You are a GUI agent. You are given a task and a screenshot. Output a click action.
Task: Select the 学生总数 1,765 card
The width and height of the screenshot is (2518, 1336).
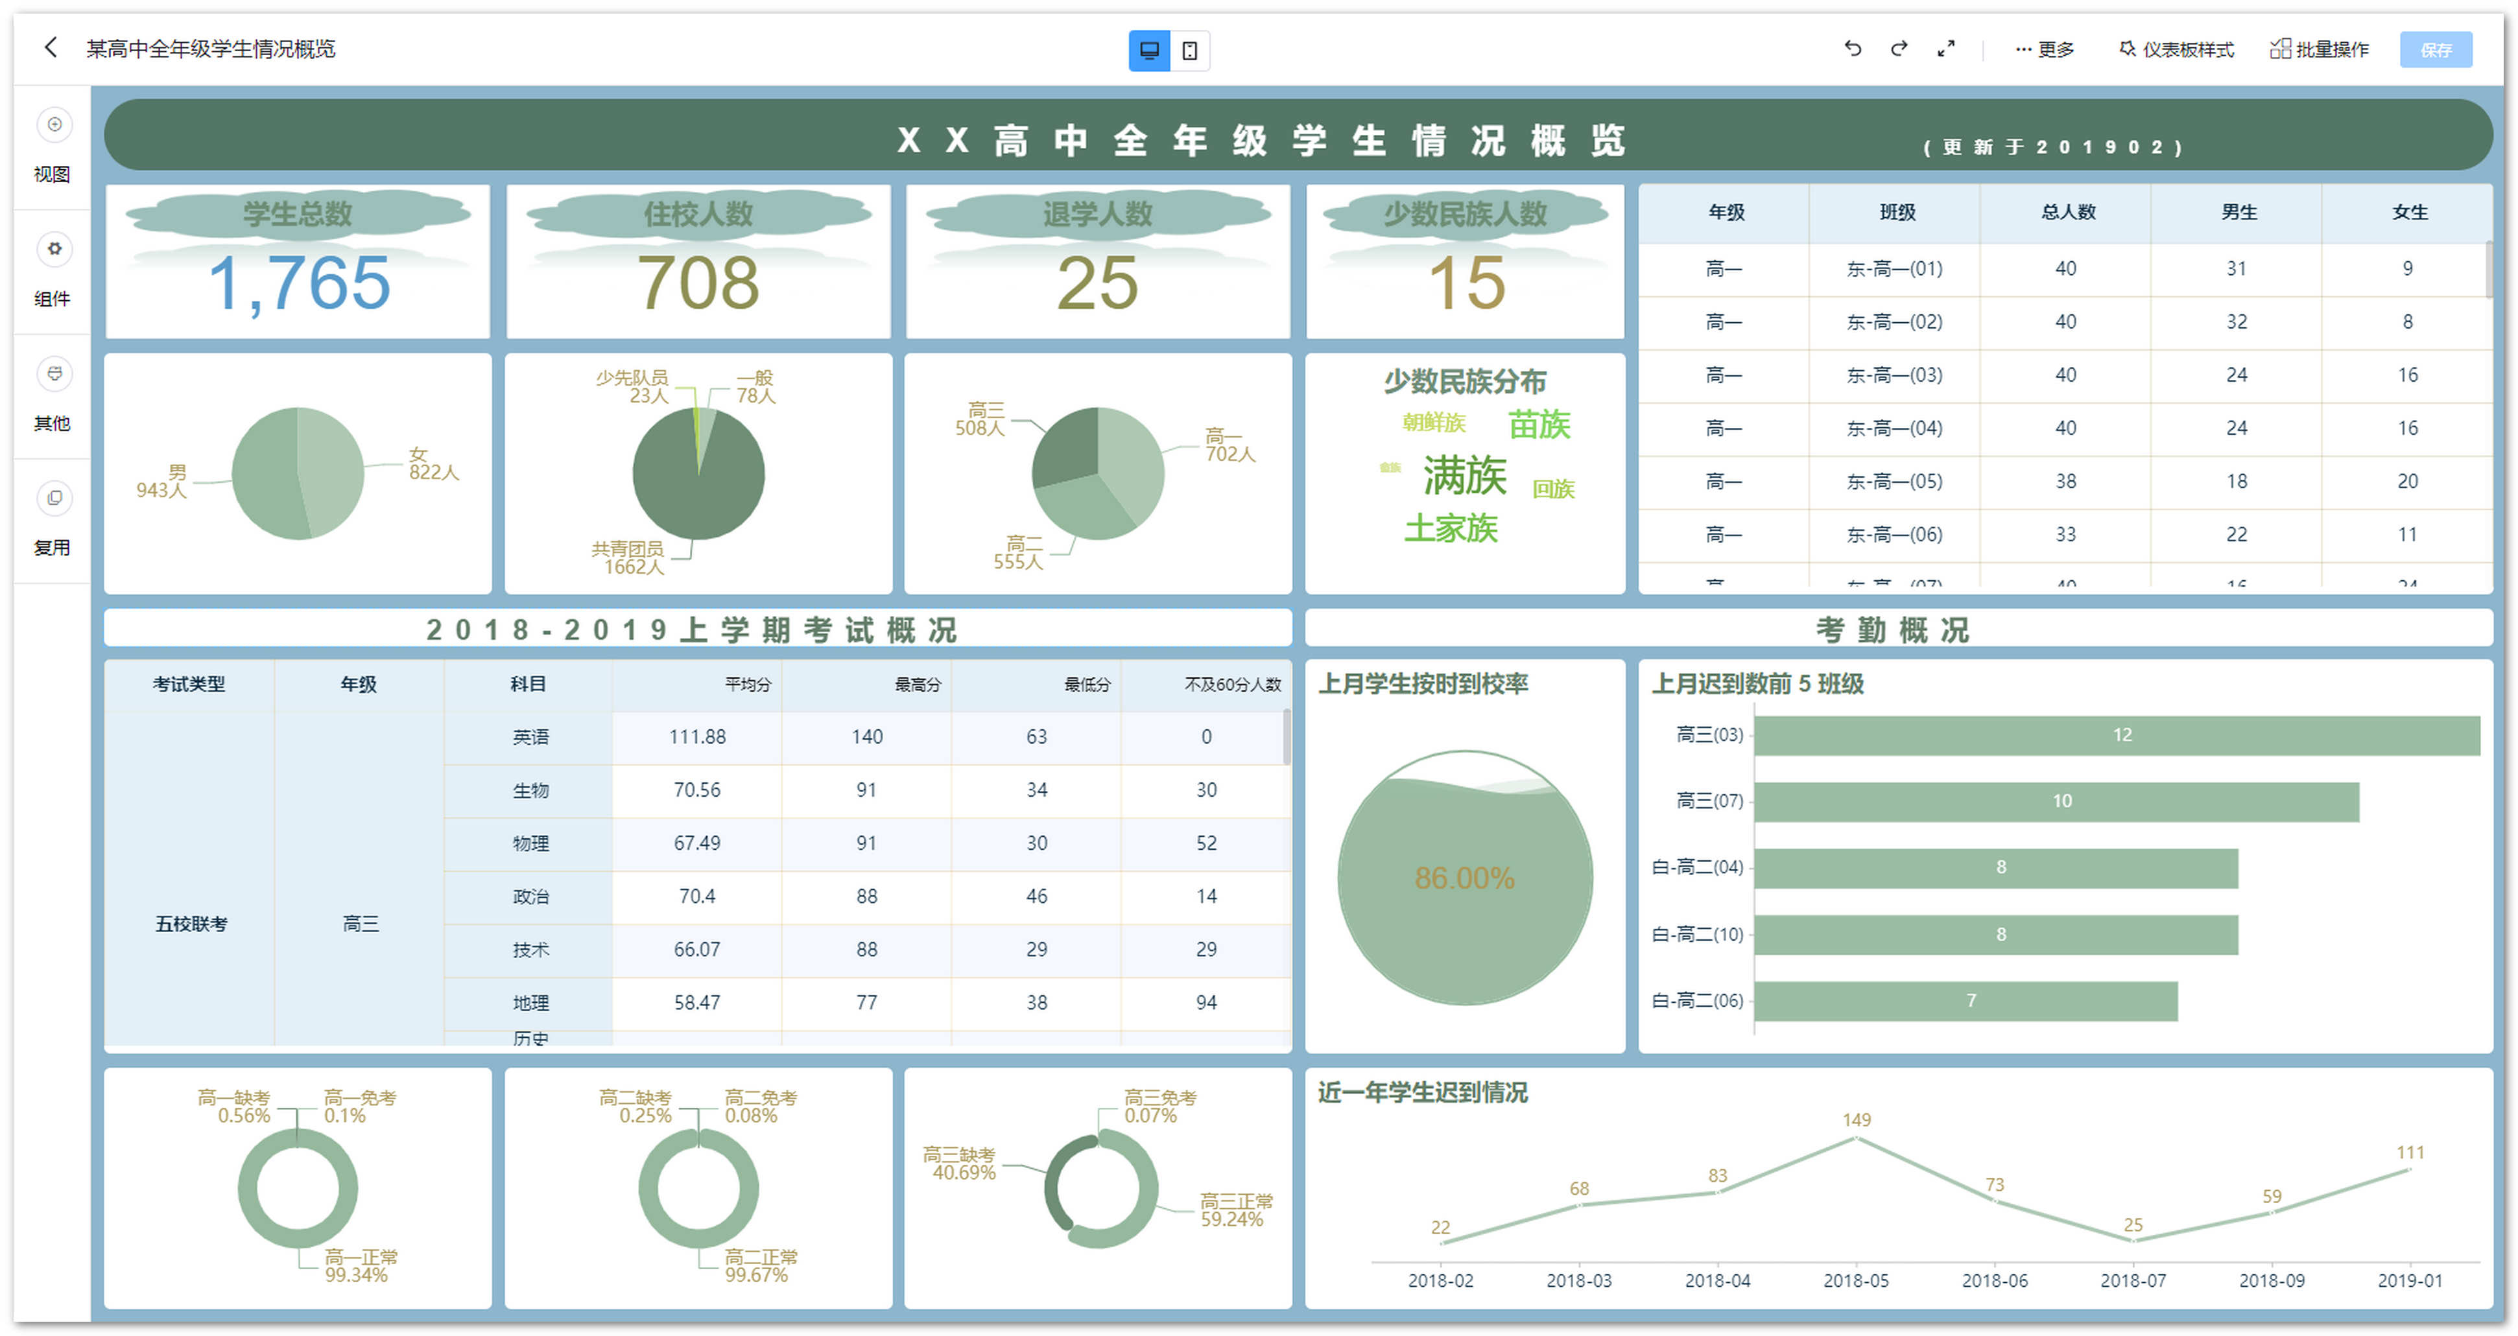[298, 261]
